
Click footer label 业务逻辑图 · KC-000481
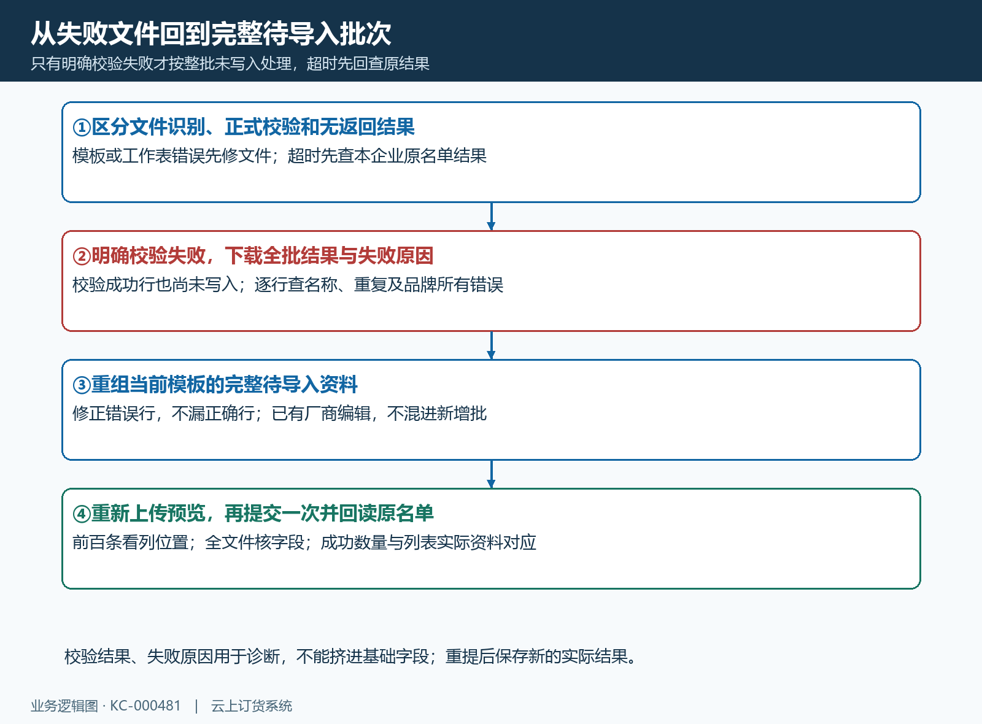coord(106,706)
